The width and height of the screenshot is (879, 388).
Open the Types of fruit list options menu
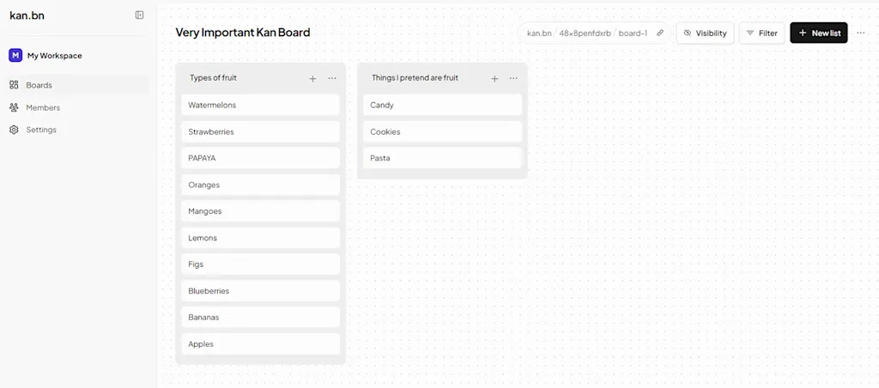[x=332, y=78]
